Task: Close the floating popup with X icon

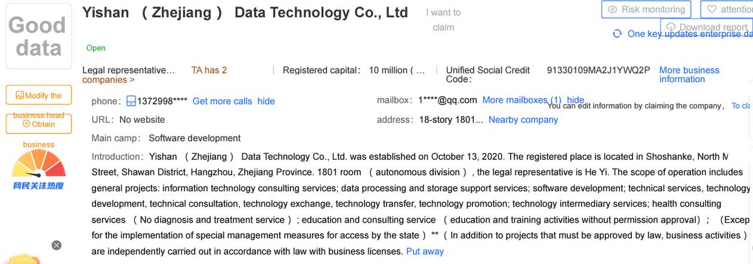Action: 56,245
